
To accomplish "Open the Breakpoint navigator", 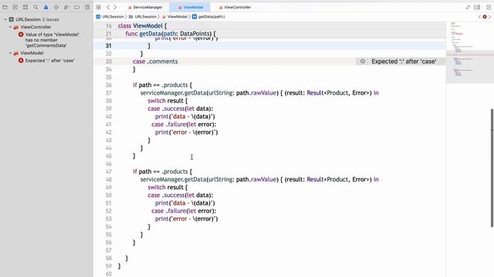I will pyautogui.click(x=76, y=7).
